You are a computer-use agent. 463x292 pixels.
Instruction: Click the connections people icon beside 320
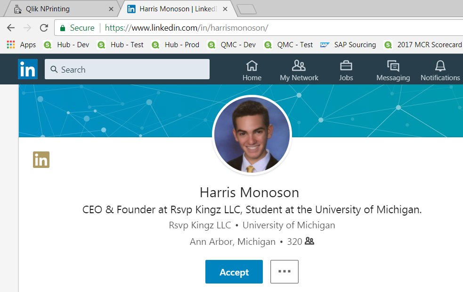click(309, 241)
